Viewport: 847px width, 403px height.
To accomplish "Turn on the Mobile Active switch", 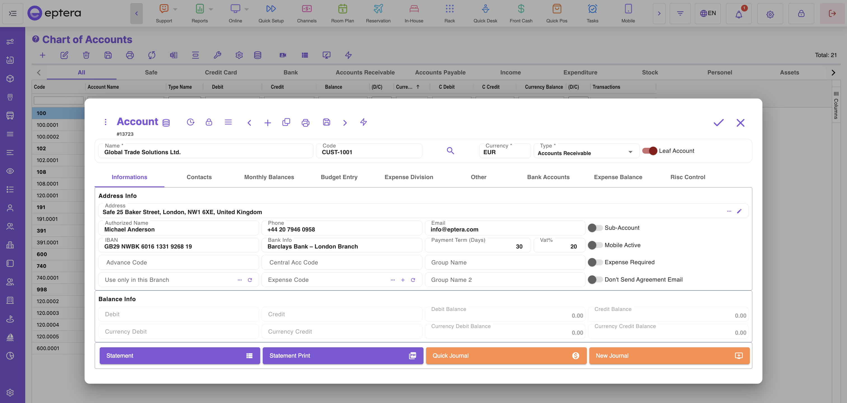I will [595, 245].
